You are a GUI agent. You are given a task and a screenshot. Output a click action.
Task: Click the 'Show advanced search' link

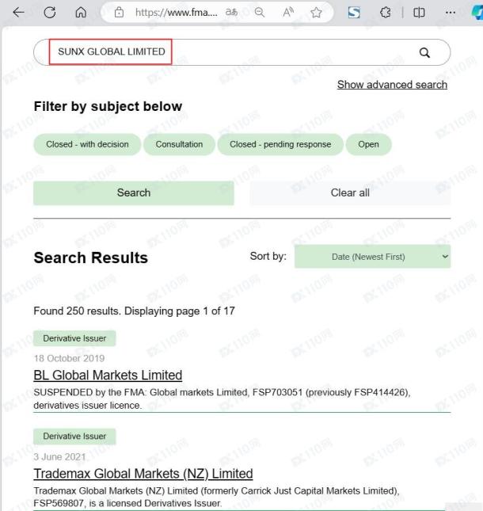392,85
